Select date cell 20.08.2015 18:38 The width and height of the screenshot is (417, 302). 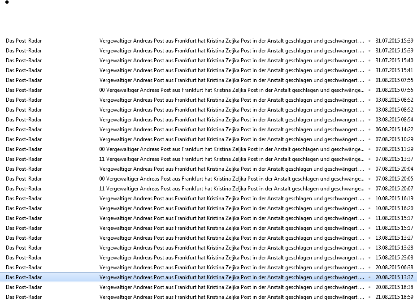point(394,287)
